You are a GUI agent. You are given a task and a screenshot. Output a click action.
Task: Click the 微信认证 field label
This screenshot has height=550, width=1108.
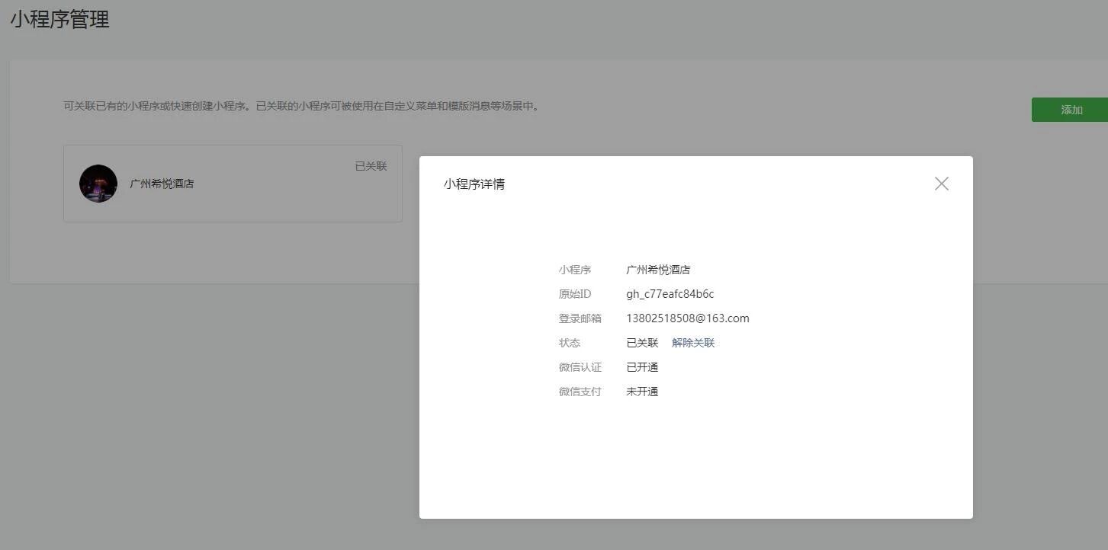[580, 367]
